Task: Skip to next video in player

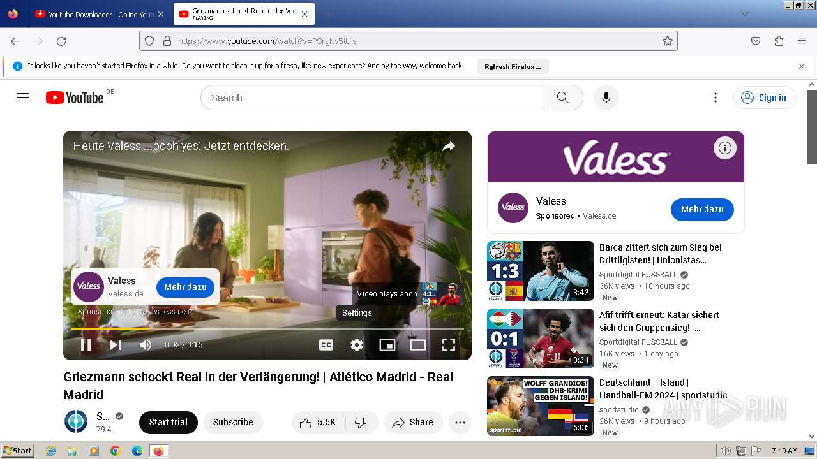Action: pyautogui.click(x=116, y=345)
